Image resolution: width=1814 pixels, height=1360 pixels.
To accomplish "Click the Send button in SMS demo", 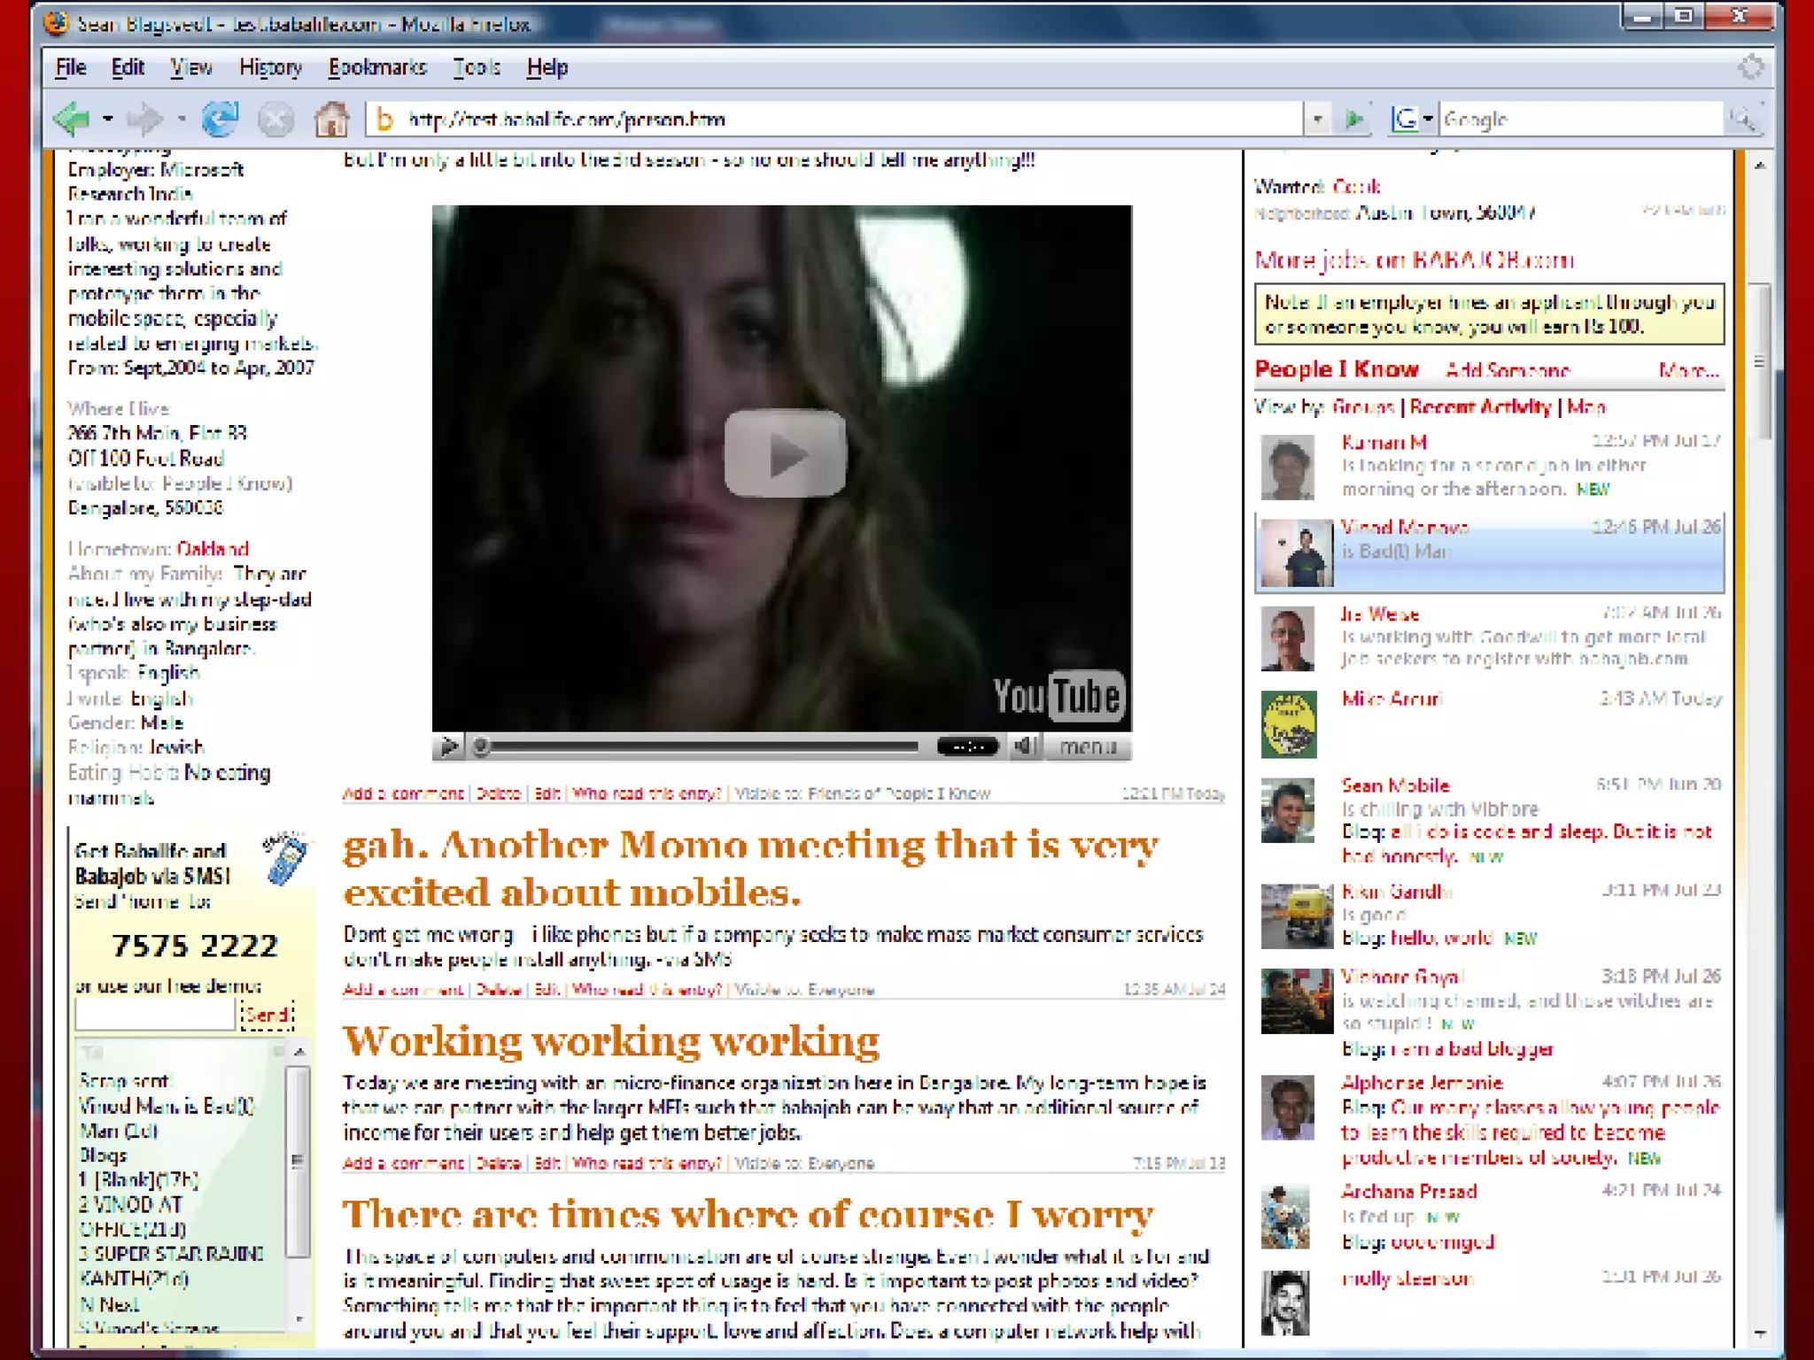I will (267, 1015).
